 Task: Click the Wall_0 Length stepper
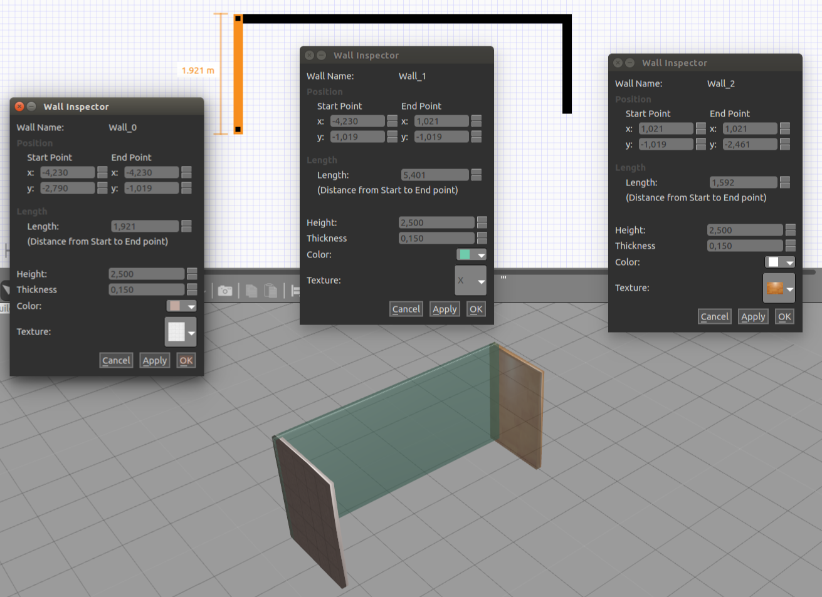pyautogui.click(x=186, y=226)
